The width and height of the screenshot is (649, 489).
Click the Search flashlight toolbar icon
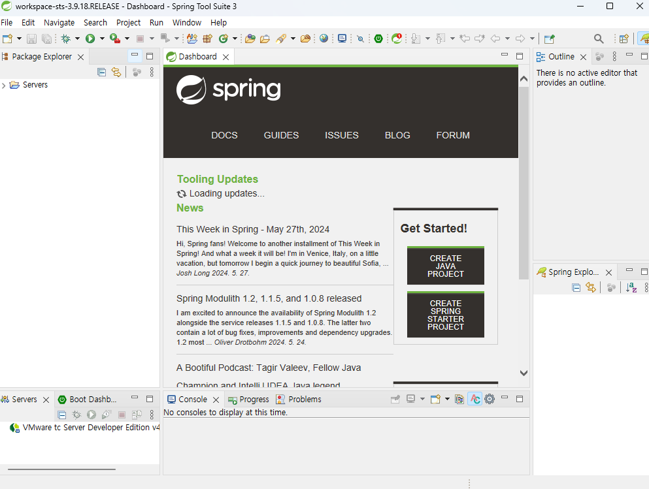[x=282, y=39]
